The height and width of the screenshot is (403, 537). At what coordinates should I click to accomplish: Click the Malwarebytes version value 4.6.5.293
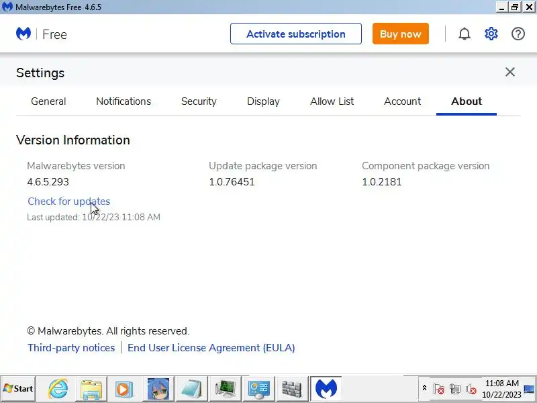click(x=48, y=182)
